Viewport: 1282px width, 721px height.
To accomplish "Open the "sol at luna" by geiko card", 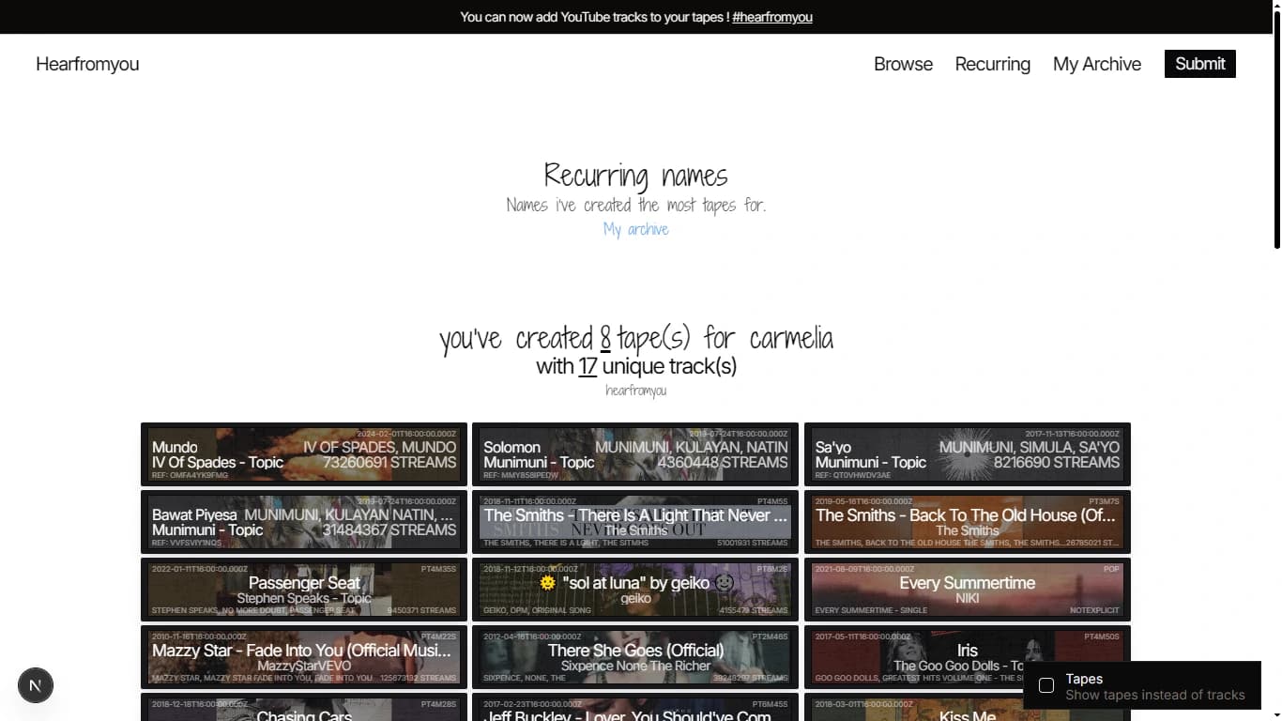I will click(x=635, y=590).
